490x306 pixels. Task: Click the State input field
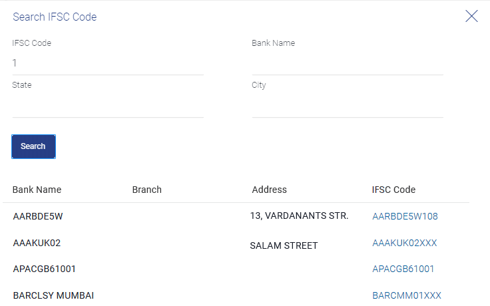click(x=108, y=106)
